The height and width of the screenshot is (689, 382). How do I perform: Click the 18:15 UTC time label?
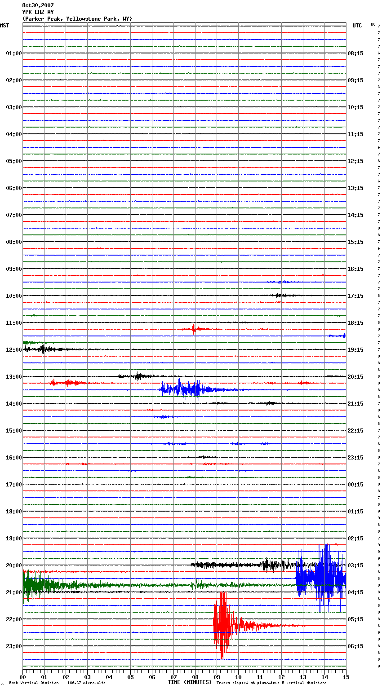355,323
